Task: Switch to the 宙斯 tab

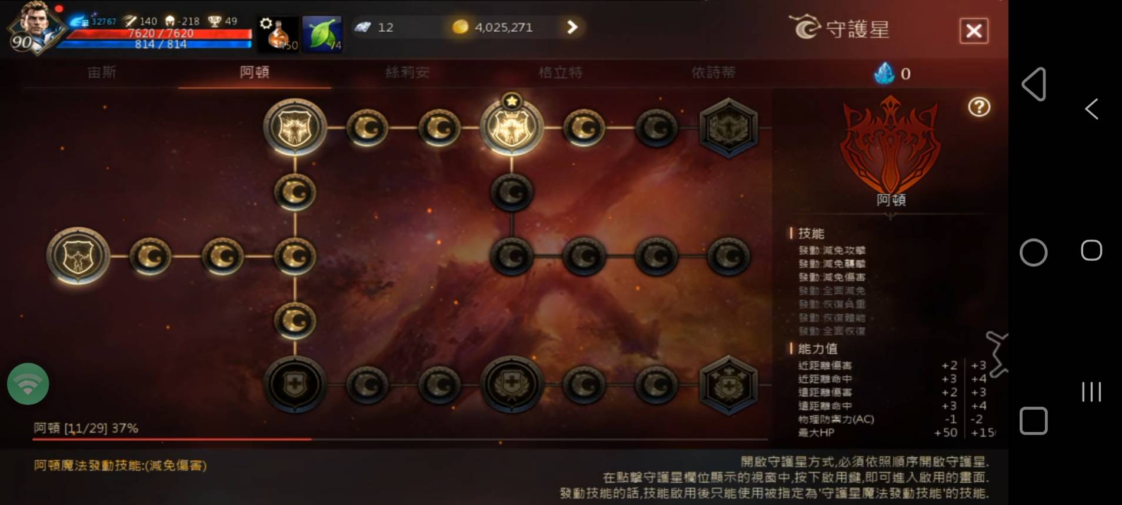Action: click(102, 72)
